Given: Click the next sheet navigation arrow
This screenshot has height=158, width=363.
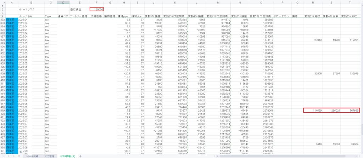Looking at the screenshot, I should (14, 156).
